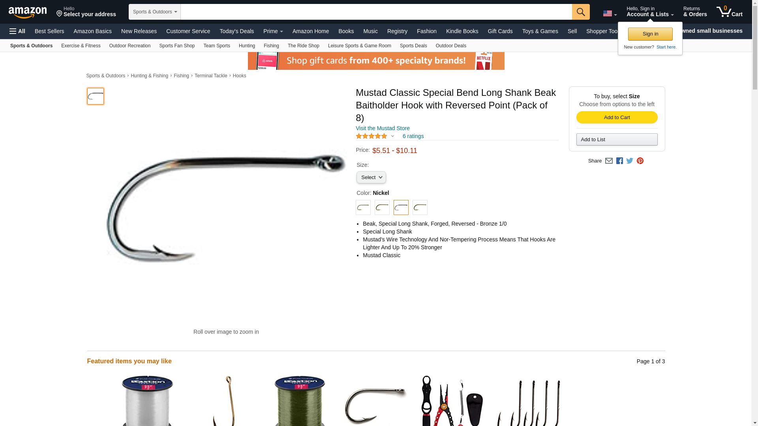Open the Size Select dropdown

371,177
